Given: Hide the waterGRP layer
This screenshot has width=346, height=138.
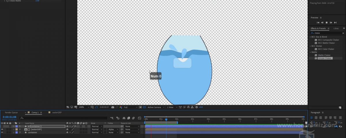Looking at the screenshot, I should [x=2, y=129].
